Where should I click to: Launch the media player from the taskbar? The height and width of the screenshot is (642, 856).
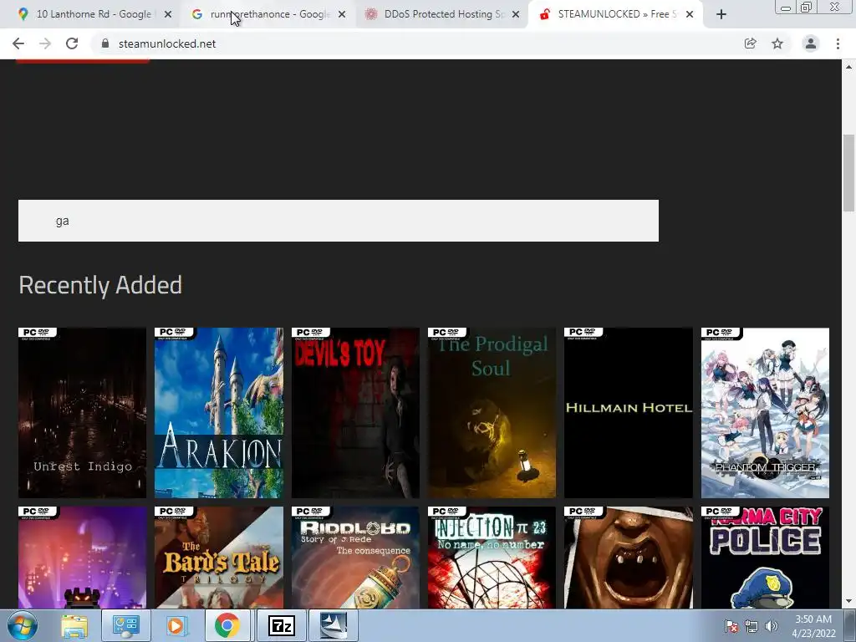(x=176, y=625)
